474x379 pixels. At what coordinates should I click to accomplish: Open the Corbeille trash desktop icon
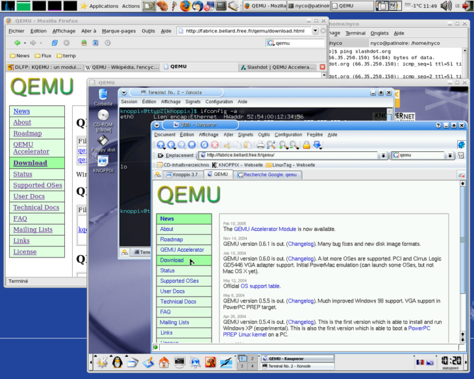pos(103,98)
